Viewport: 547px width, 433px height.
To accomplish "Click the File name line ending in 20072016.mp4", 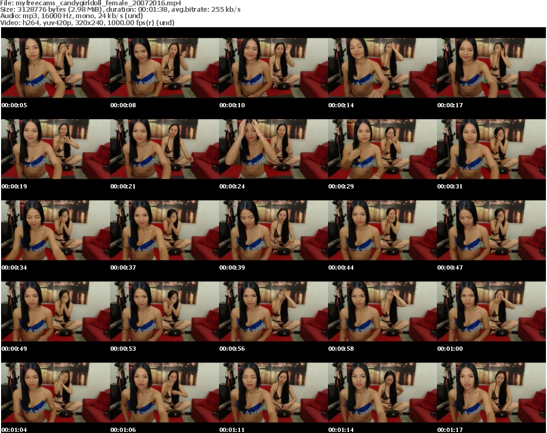I will pyautogui.click(x=91, y=3).
